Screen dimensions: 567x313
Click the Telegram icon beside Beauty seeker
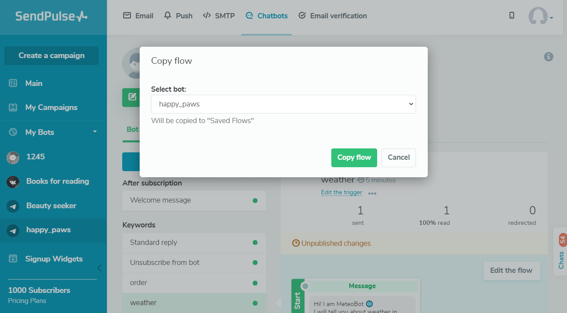[13, 206]
